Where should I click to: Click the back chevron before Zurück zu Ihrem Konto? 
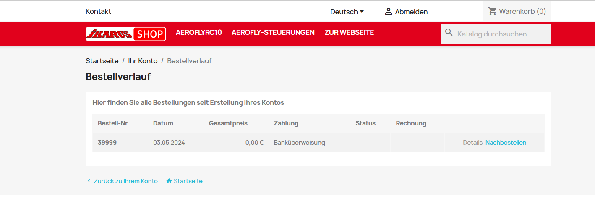tap(89, 181)
